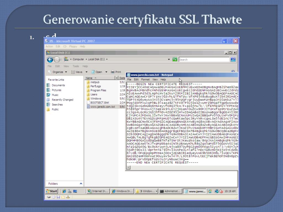Screen dimensions: 283x212
Task: Open the Views dropdown arrow
Action: click(x=87, y=72)
